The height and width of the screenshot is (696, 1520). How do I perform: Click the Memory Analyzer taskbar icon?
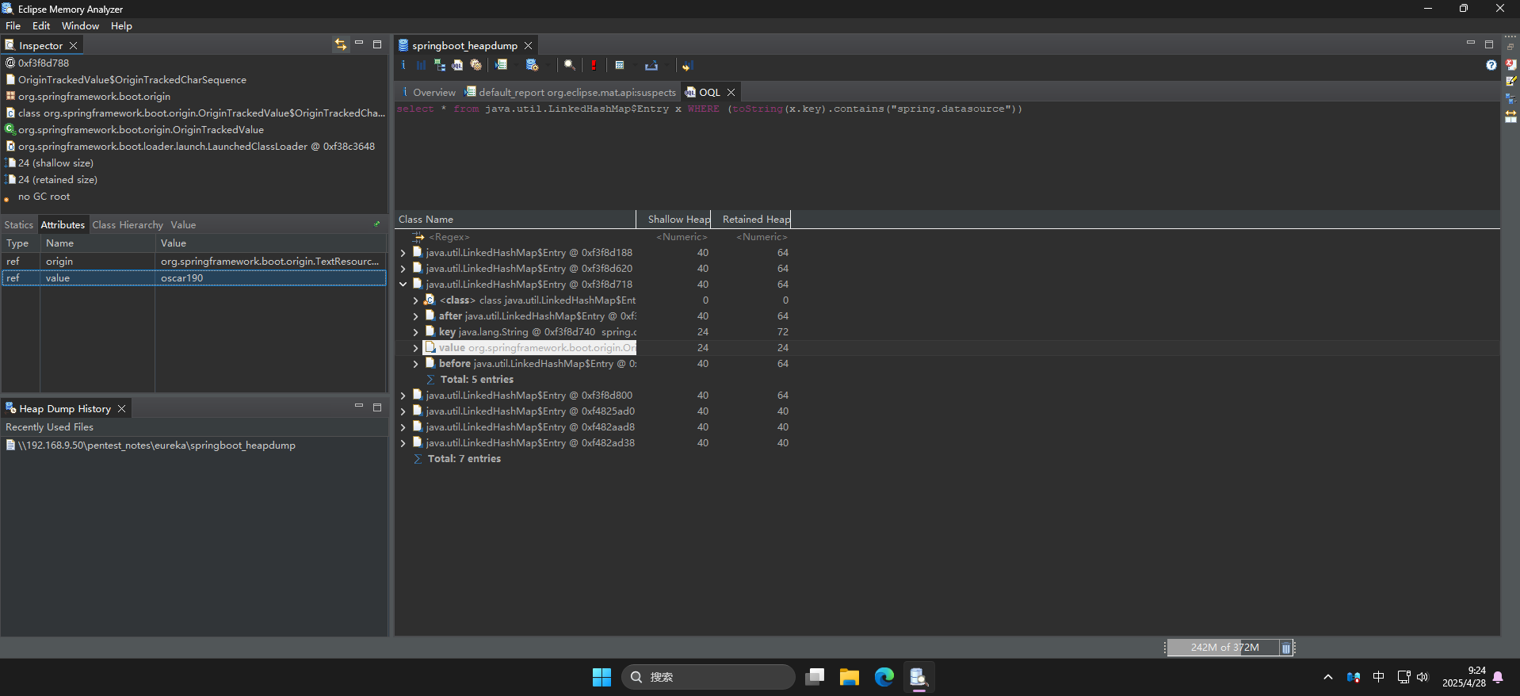click(x=918, y=677)
